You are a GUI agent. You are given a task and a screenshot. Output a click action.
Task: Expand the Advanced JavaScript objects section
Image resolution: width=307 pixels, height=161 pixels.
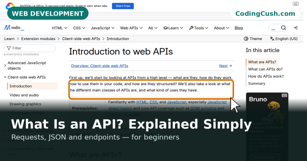(26, 66)
